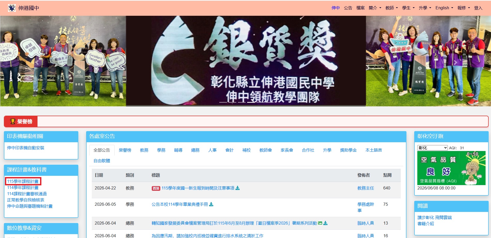Switch to the 合作社 tab
491x238 pixels.
308,150
